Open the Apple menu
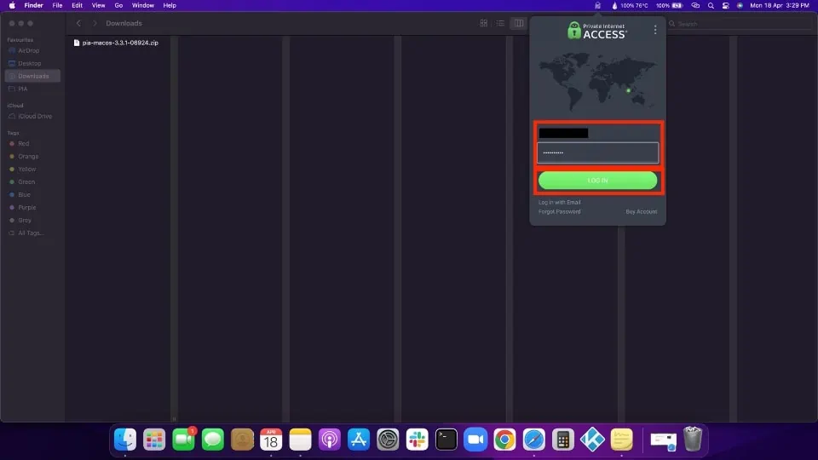 click(x=11, y=5)
